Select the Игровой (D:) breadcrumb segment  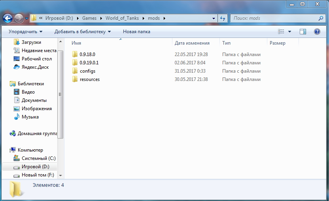pos(59,18)
